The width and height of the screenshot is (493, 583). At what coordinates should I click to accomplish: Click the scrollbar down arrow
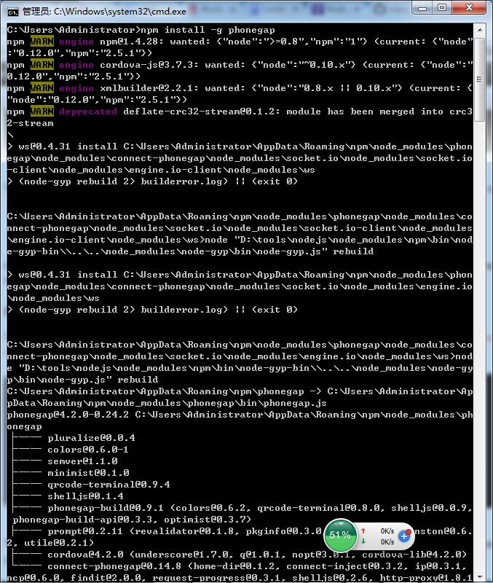480,577
